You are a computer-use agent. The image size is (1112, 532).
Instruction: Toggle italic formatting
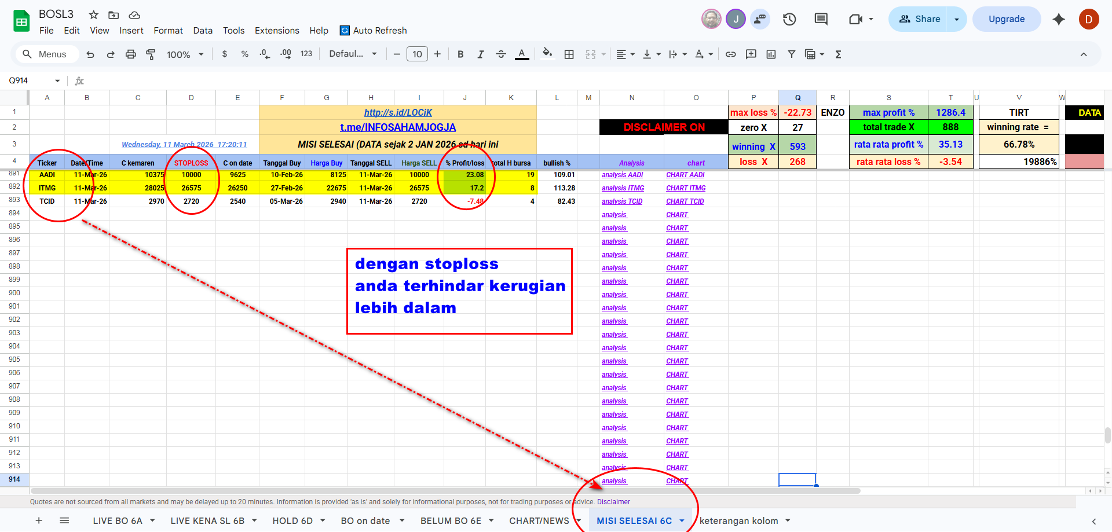tap(480, 54)
